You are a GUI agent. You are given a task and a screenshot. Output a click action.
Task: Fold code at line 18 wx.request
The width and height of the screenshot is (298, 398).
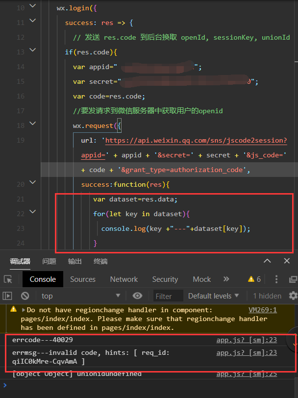[x=33, y=124]
